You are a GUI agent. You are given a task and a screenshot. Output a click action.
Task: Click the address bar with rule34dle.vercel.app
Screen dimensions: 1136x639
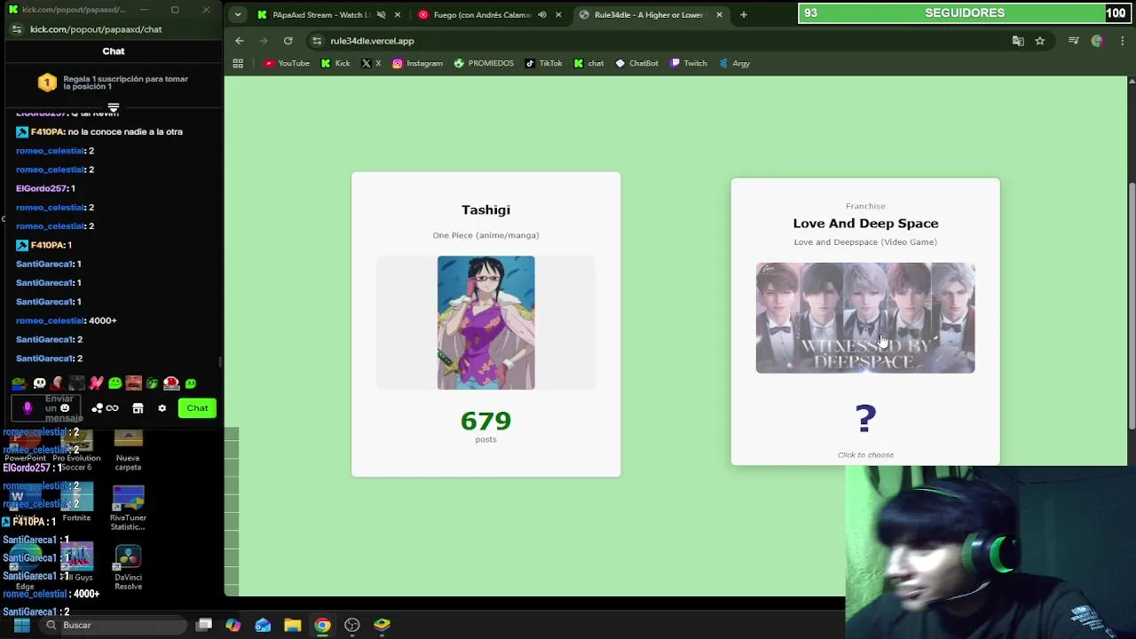pos(657,41)
